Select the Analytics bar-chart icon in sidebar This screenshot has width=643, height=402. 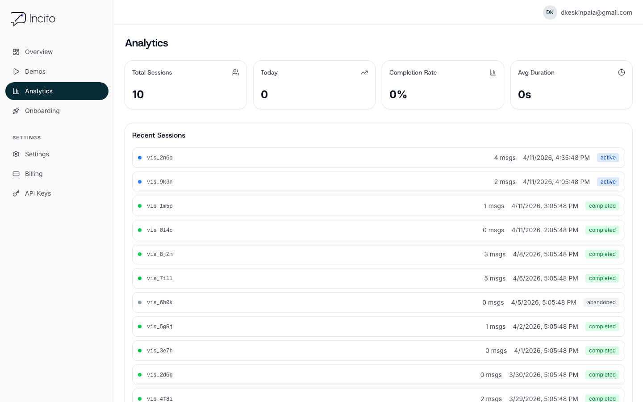click(16, 91)
